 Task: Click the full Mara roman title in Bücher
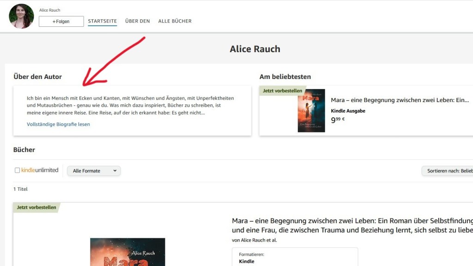click(346, 224)
